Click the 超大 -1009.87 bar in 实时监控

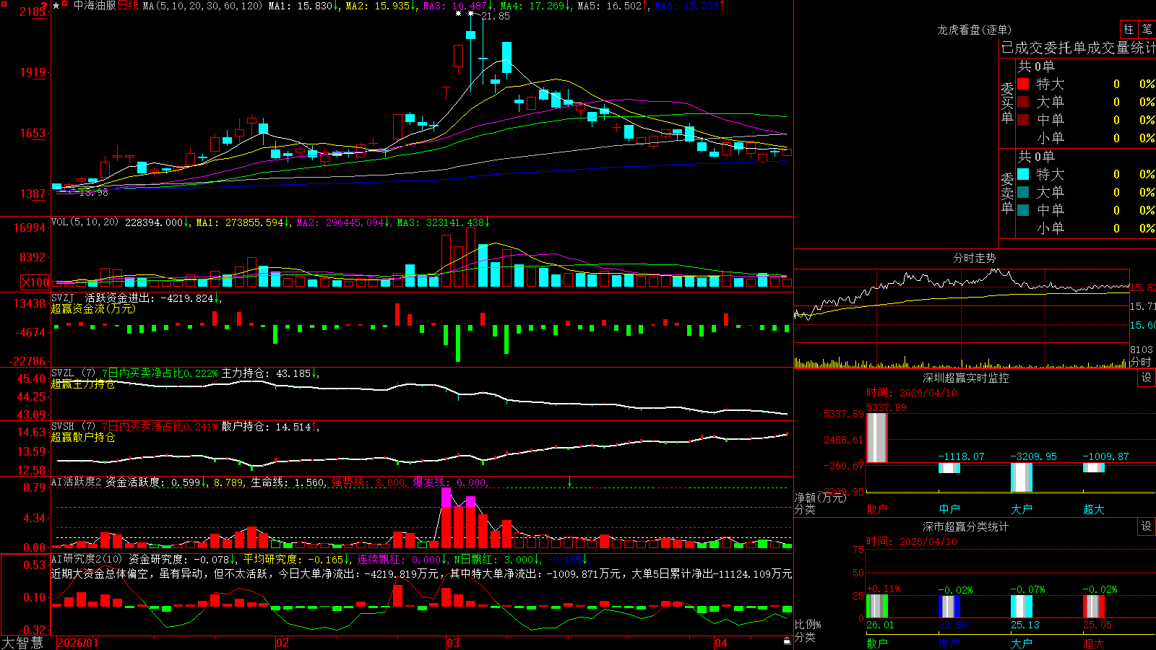pyautogui.click(x=1094, y=467)
